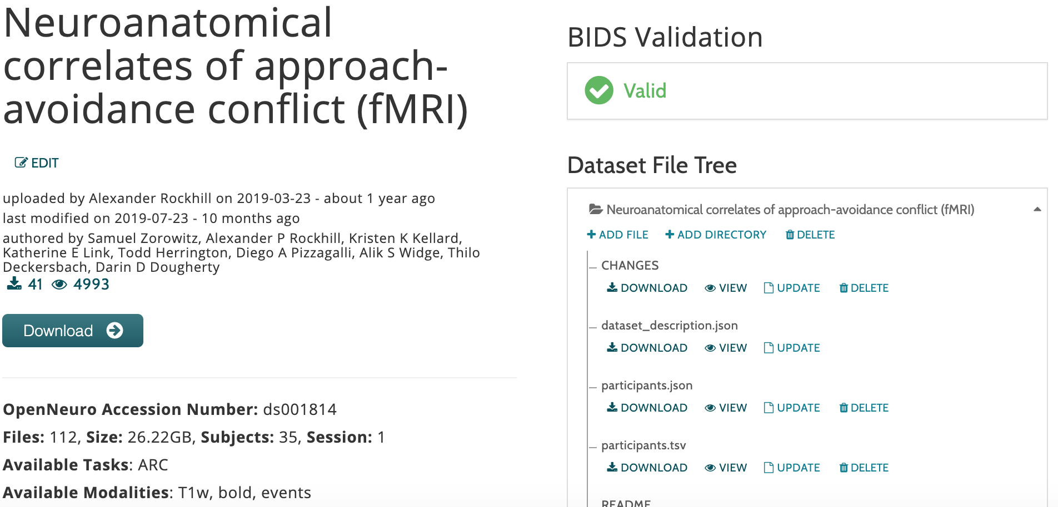Delete the participants.tsv file
This screenshot has width=1058, height=507.
tap(864, 468)
